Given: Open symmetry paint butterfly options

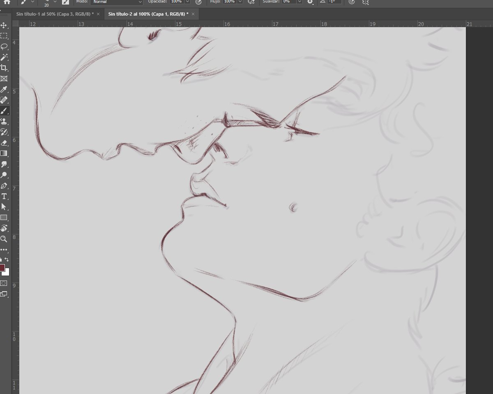Looking at the screenshot, I should coord(365,2).
